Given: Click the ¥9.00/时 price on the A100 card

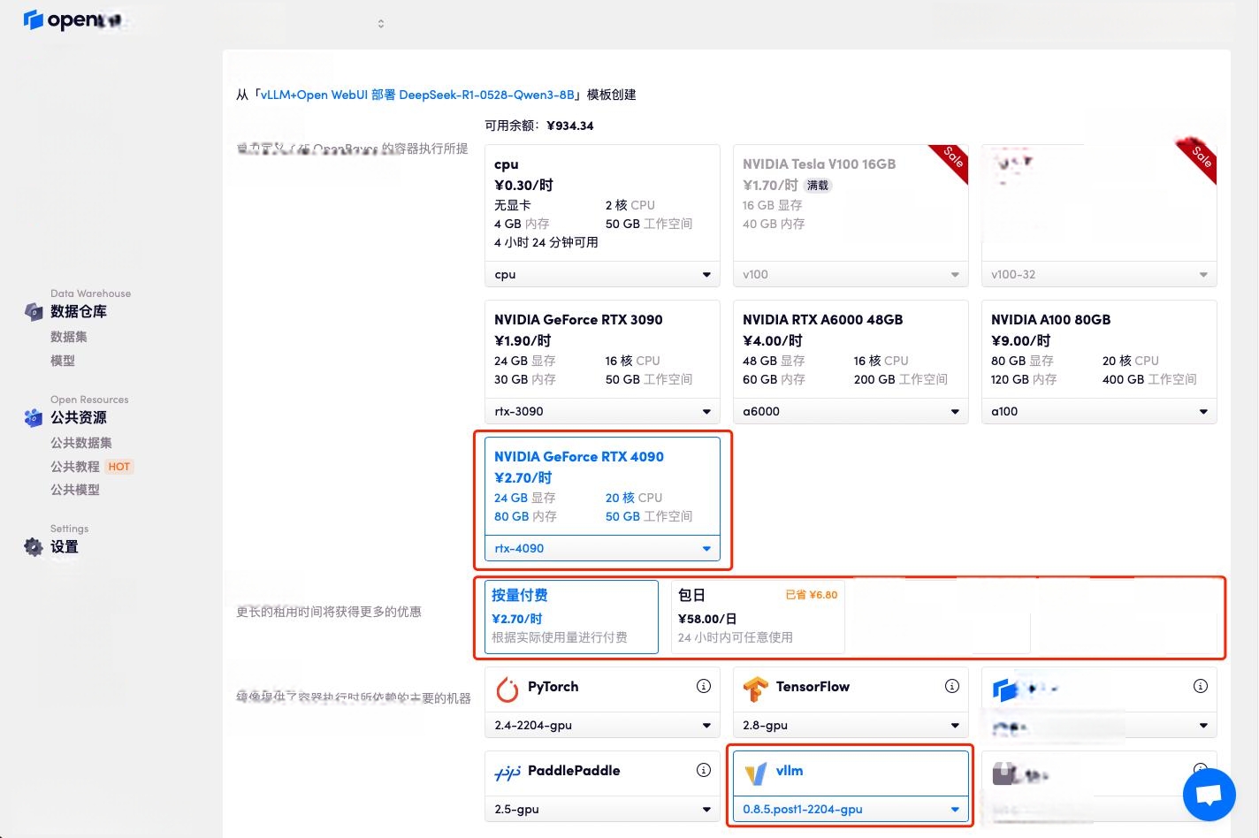Looking at the screenshot, I should (x=1021, y=340).
